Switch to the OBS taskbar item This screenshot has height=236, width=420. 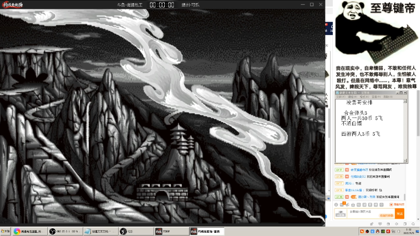click(65, 231)
